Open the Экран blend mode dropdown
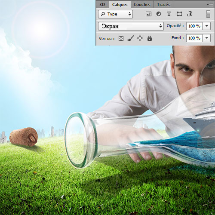The height and width of the screenshot is (215, 215). click(131, 26)
